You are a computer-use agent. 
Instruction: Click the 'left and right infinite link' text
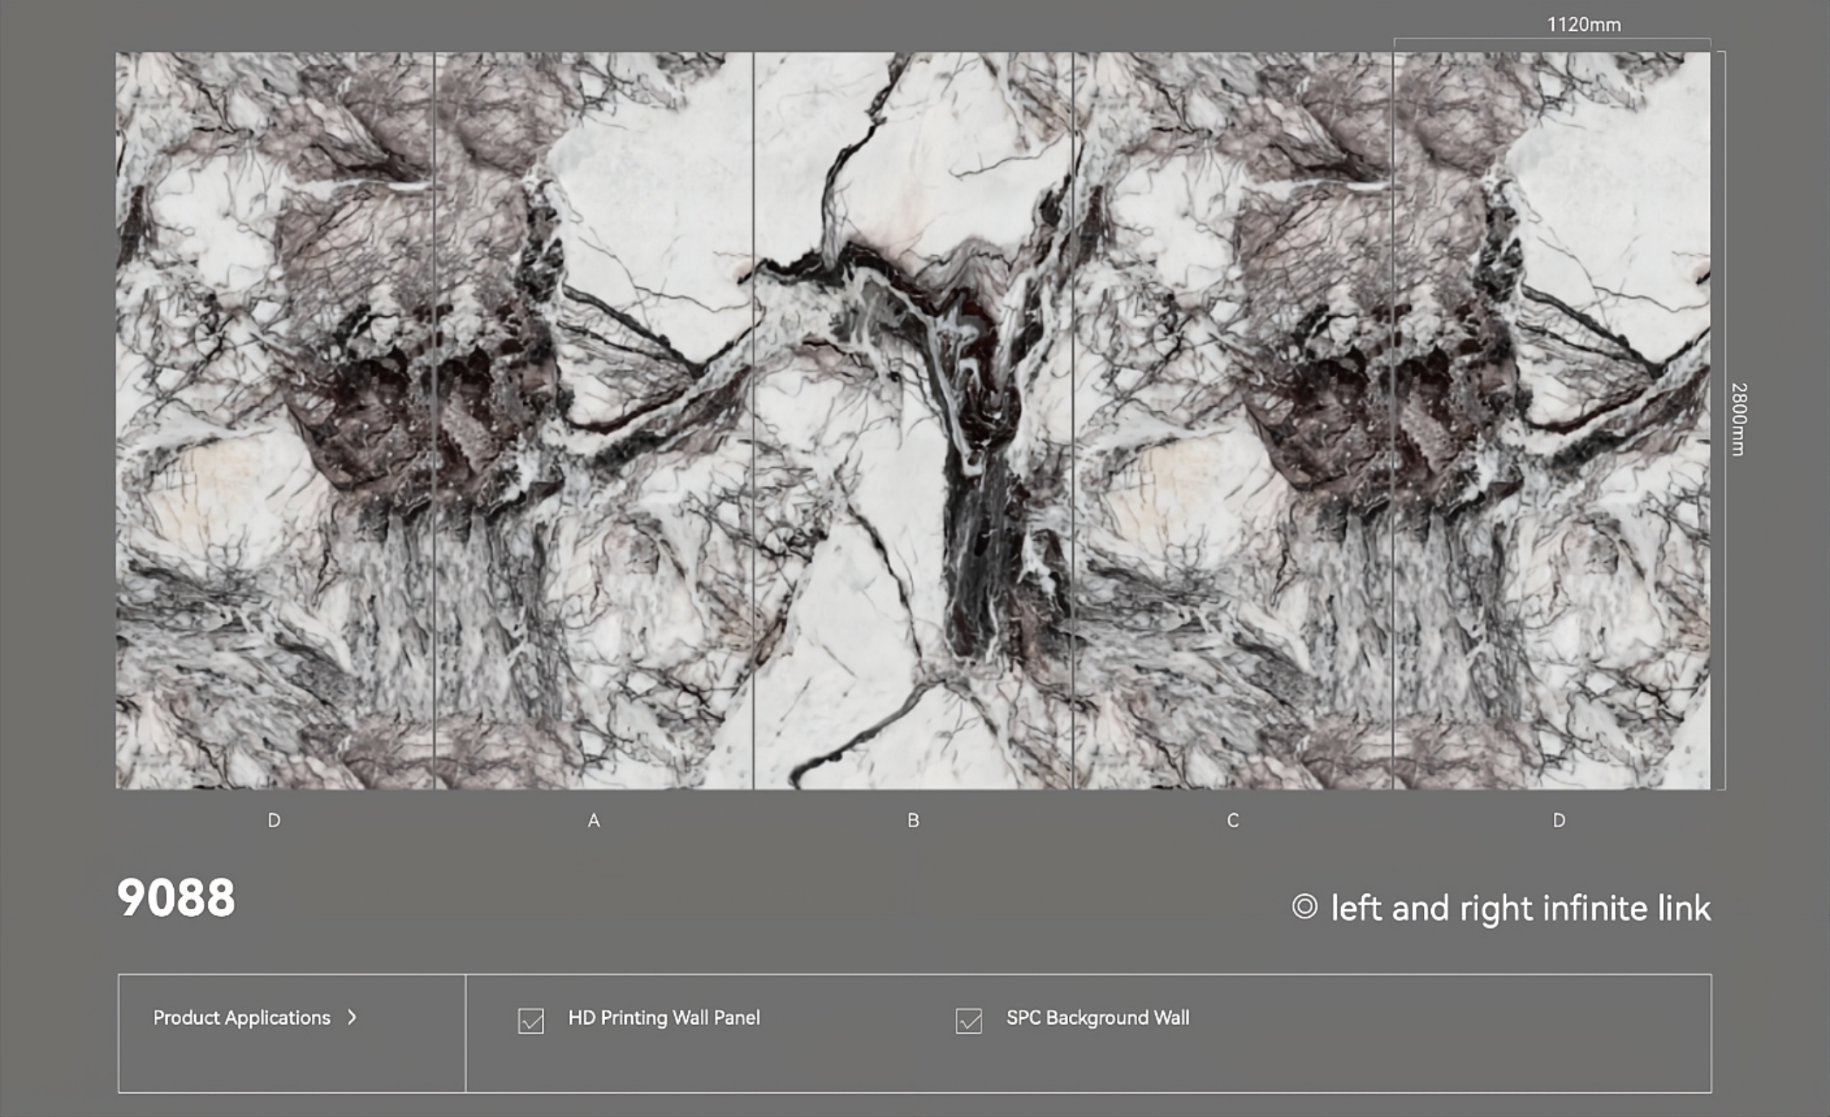1520,908
